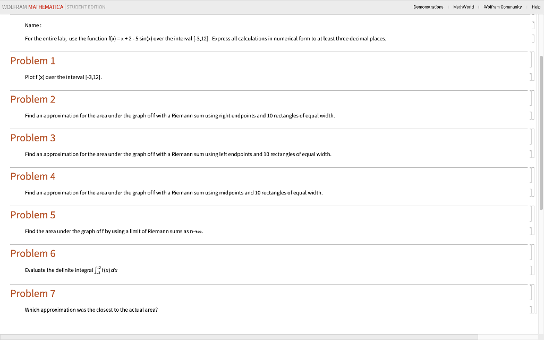Viewport: 544px width, 340px height.
Task: Click the definite integral formula in Problem 6
Action: [x=105, y=269]
